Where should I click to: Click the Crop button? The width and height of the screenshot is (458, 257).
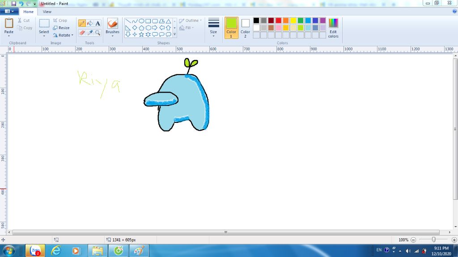60,21
